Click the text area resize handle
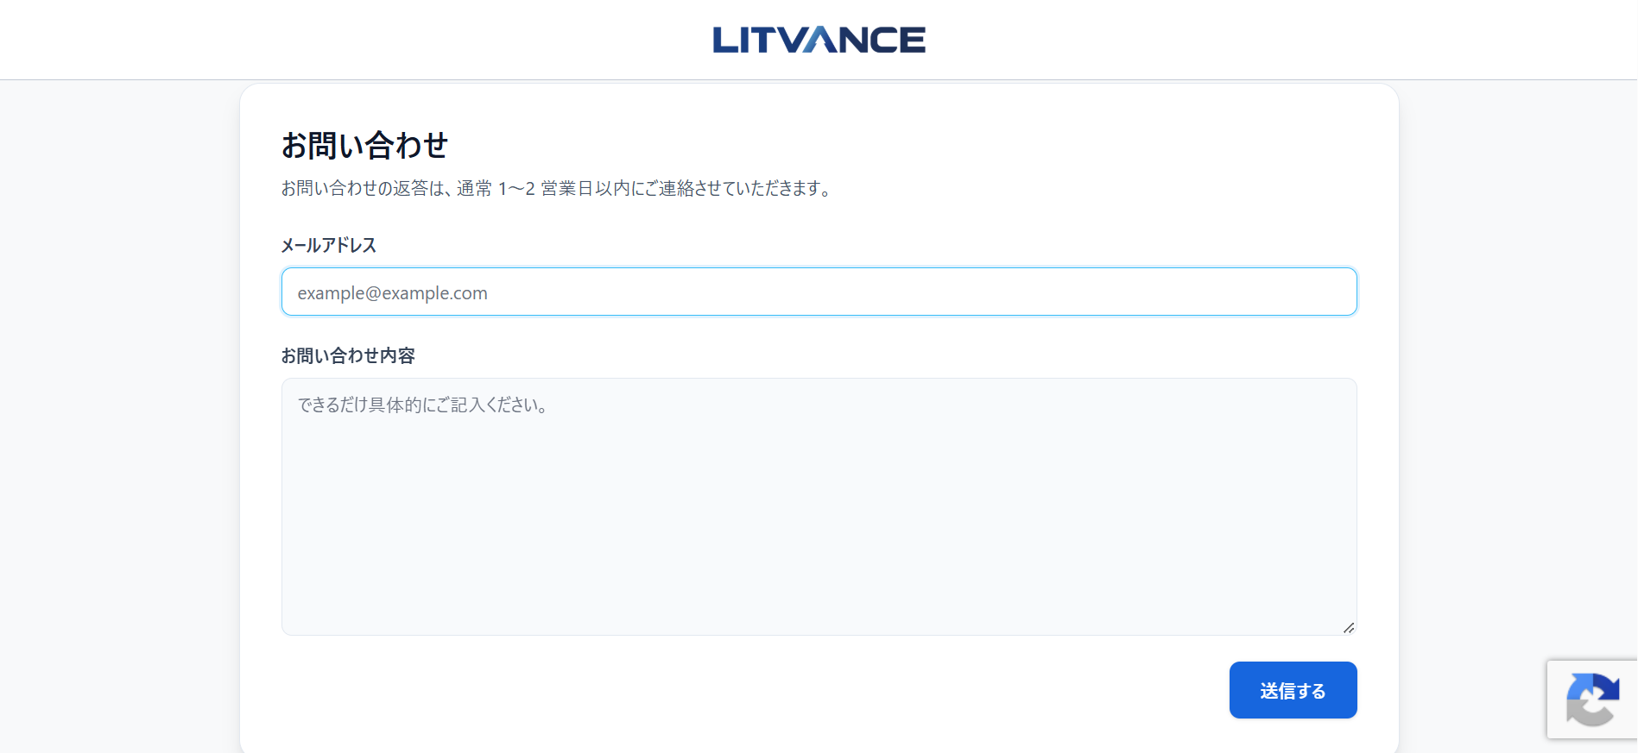This screenshot has height=753, width=1638. (x=1349, y=628)
